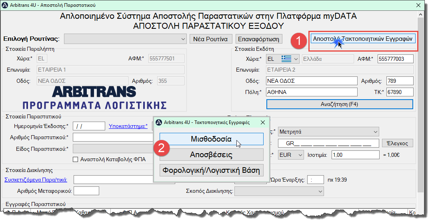Screen dimensions: 428x220
Task: Click the Arbitrans logo icon in the title bar
Action: click(5, 5)
